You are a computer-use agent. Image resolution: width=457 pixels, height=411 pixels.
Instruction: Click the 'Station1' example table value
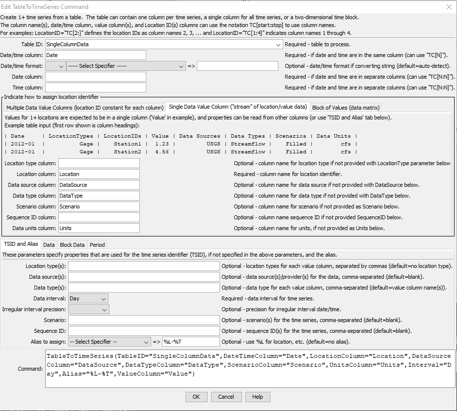click(127, 144)
